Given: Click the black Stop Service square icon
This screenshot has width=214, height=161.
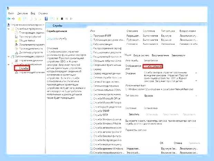Looking at the screenshot, I should [x=62, y=19].
